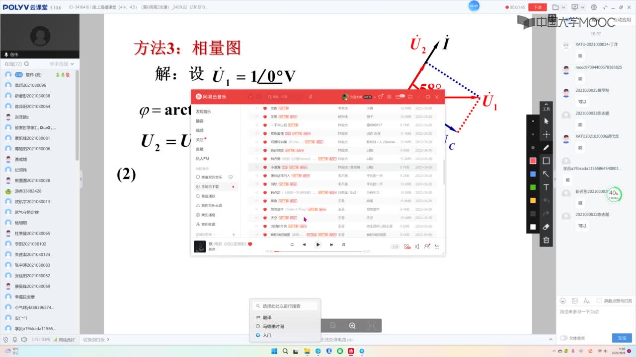Pick the red color swatch
The width and height of the screenshot is (636, 357).
533,161
